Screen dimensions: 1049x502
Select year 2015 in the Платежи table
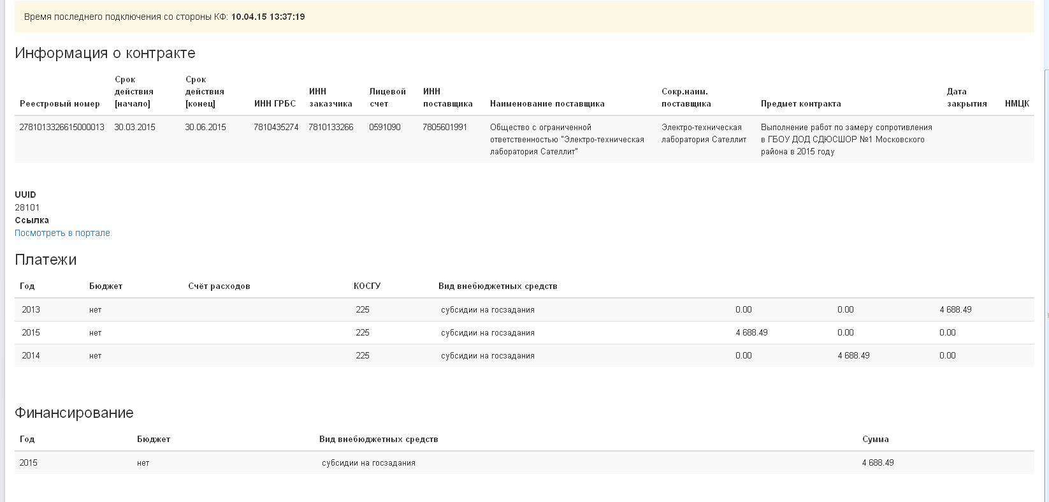point(31,332)
